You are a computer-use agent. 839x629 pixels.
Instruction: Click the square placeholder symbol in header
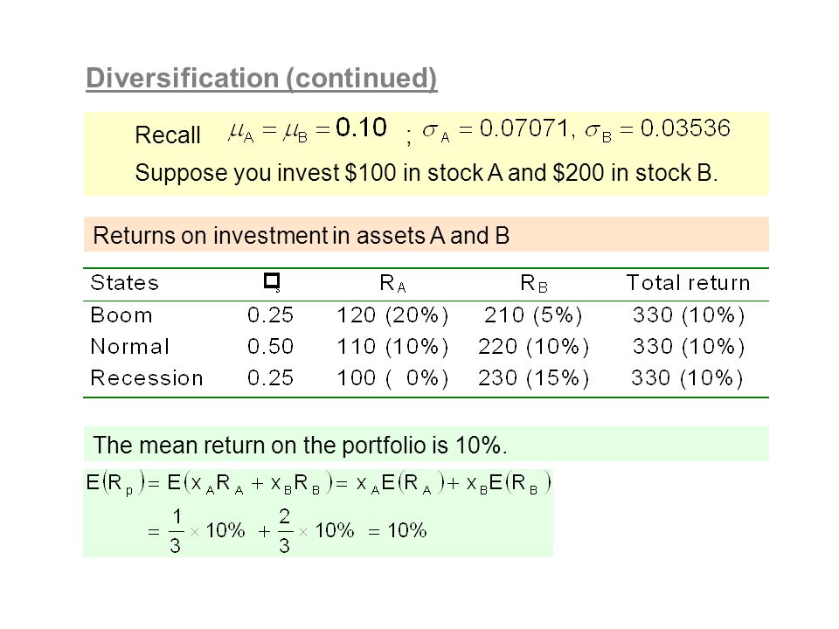pos(272,282)
